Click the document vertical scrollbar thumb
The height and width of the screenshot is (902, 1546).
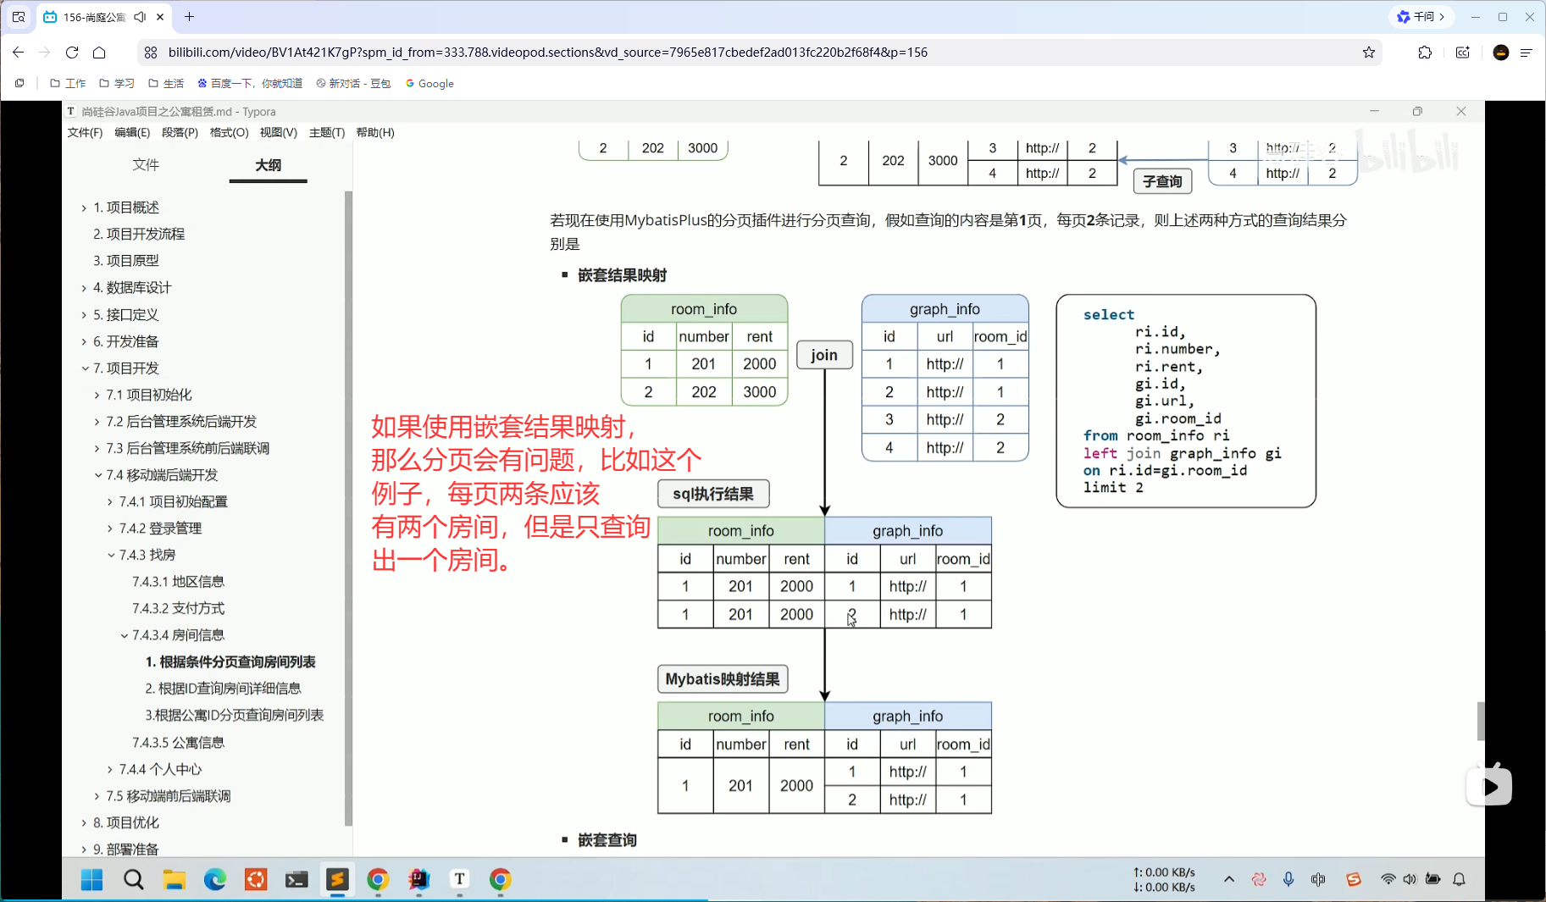point(1481,721)
